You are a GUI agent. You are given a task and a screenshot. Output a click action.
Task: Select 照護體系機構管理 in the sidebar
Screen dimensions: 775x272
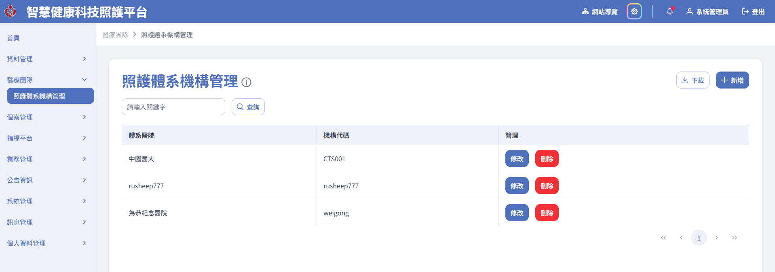tap(50, 96)
